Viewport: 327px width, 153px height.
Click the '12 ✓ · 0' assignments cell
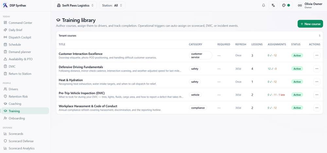tap(272, 69)
